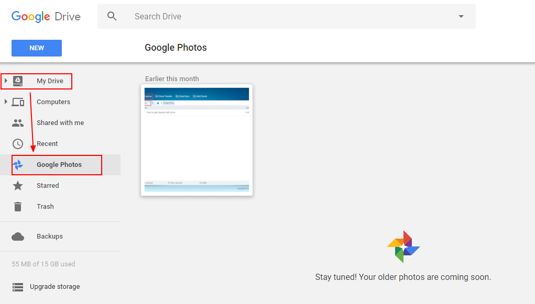Open advanced search options dropdown
The height and width of the screenshot is (304, 535).
(461, 16)
